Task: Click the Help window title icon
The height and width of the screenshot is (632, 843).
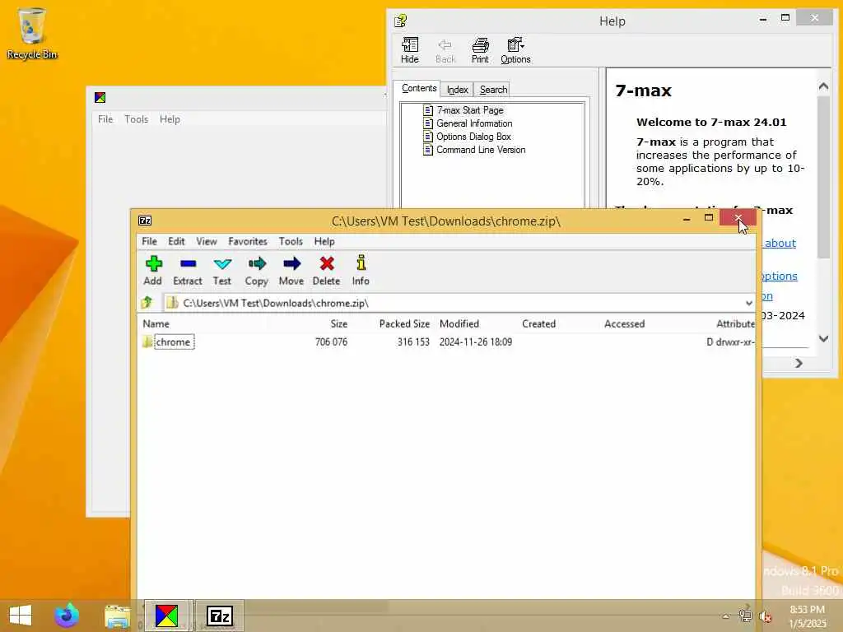Action: tap(401, 21)
